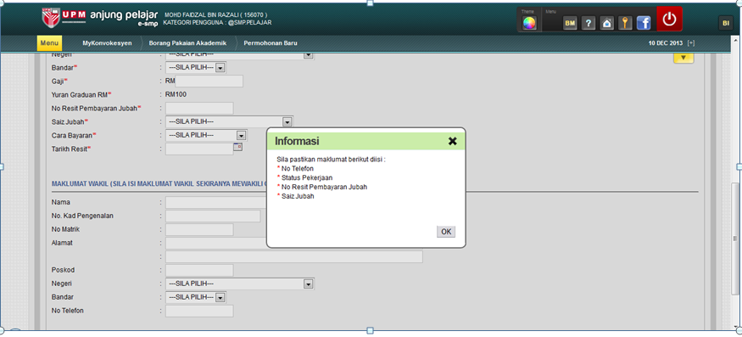Viewport: 742px width, 337px height.
Task: Open Borang Pakaian Akademik breadcrumb
Action: point(188,43)
